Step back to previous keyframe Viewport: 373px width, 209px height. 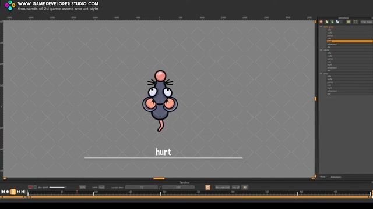[x=8, y=192]
